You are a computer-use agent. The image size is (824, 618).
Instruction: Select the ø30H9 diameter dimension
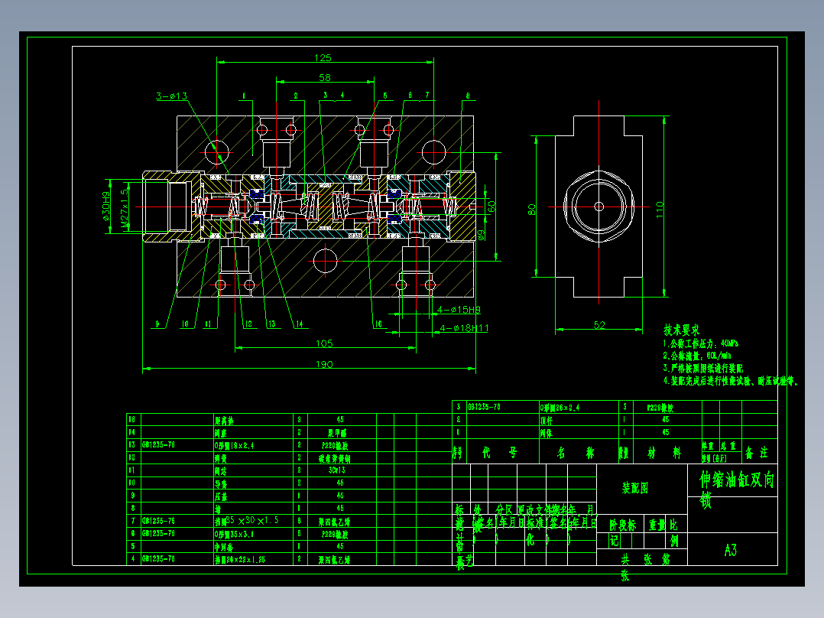105,206
